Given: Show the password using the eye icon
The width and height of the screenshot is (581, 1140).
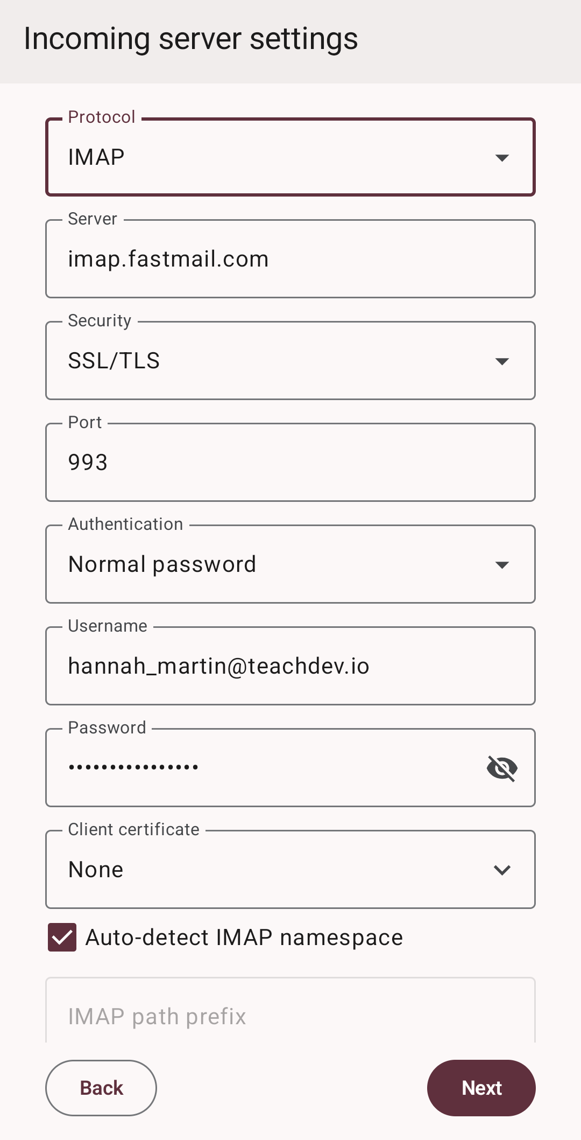Looking at the screenshot, I should click(x=501, y=768).
